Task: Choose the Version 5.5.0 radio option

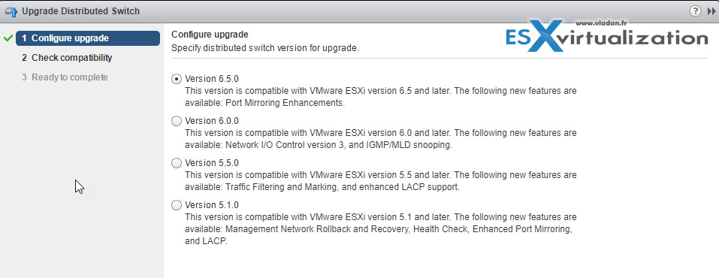Action: click(176, 163)
